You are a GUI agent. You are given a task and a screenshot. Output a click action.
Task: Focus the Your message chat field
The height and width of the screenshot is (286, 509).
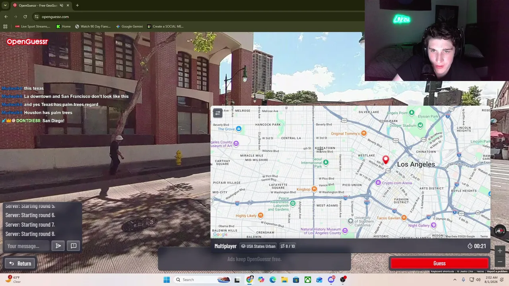click(27, 246)
